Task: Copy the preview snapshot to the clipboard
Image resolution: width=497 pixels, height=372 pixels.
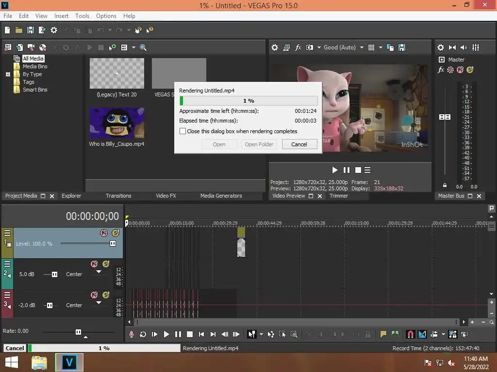Action: 390,47
